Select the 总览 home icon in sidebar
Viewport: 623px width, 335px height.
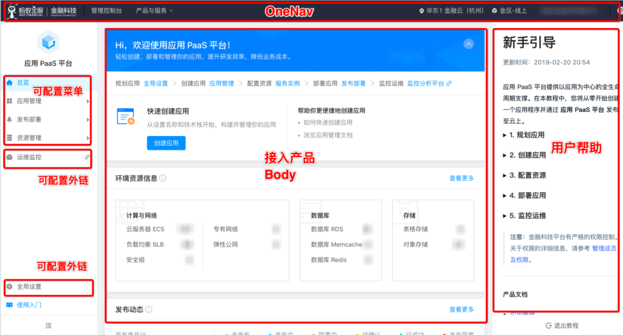pos(10,82)
